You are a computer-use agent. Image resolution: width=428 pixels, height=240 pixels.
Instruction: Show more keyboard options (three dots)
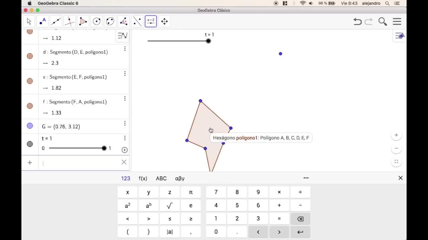306,178
